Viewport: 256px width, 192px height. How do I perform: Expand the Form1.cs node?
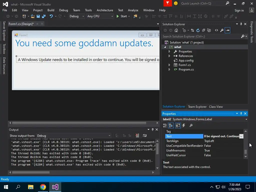pos(169,65)
